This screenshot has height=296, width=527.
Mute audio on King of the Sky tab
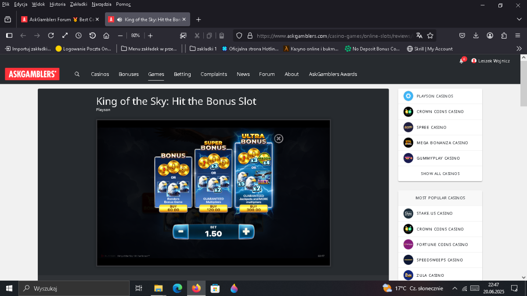point(119,20)
